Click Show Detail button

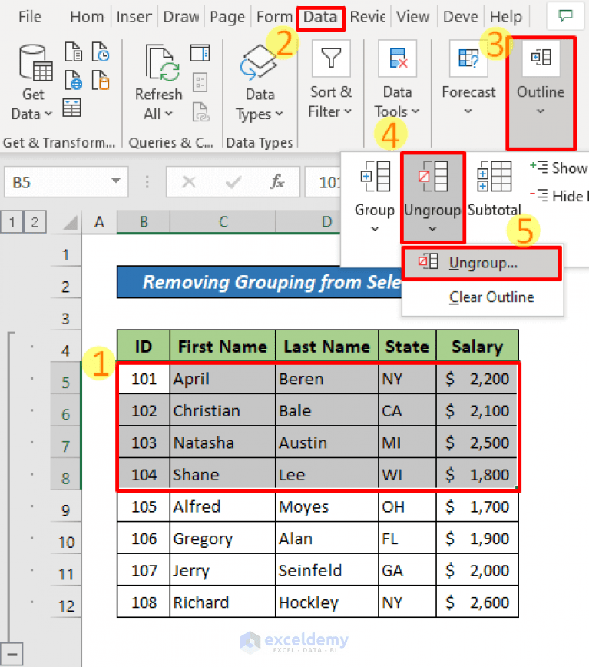559,168
